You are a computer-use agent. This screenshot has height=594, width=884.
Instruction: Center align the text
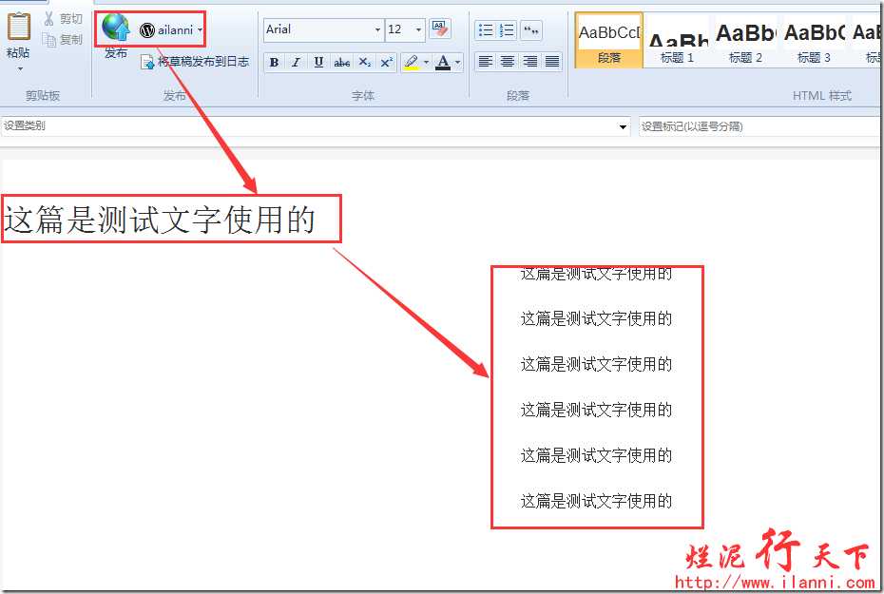(508, 61)
